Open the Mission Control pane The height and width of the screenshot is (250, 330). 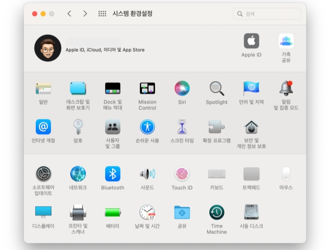147,88
